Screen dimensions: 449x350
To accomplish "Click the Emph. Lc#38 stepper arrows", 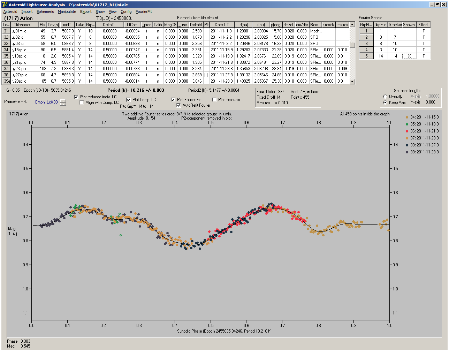I will pyautogui.click(x=63, y=102).
